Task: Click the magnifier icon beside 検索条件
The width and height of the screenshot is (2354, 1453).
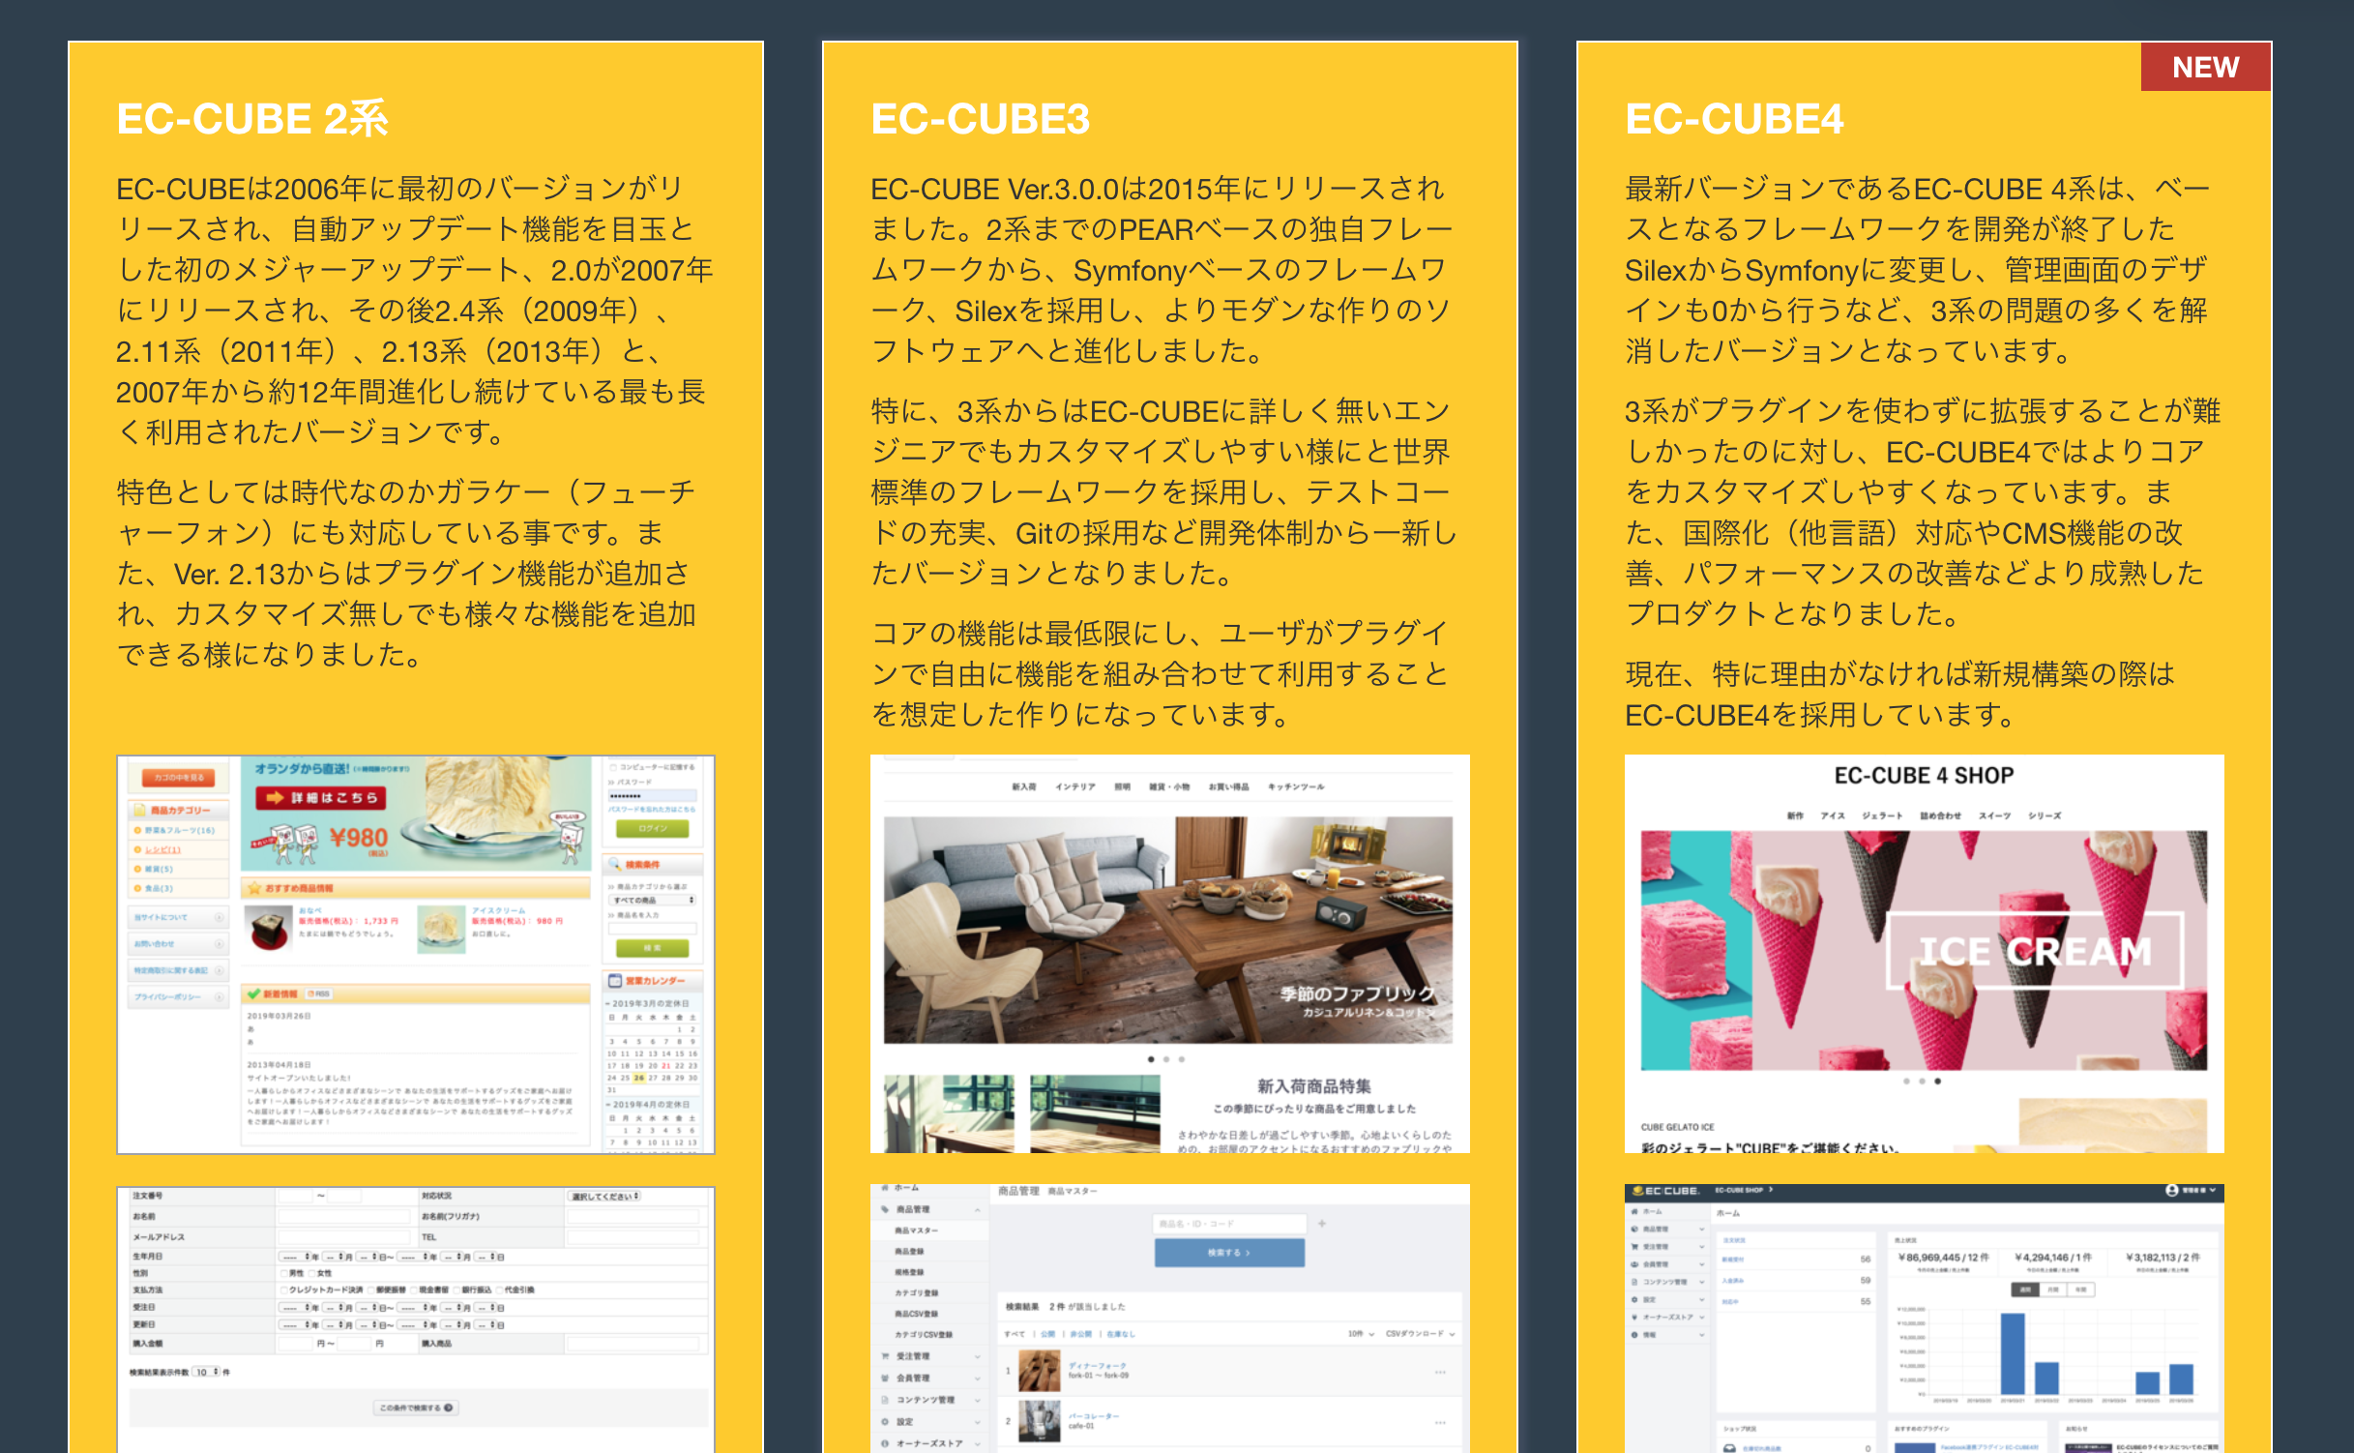Action: click(614, 864)
